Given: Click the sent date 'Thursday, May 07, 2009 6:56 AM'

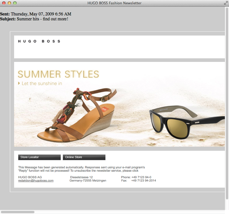Looking at the screenshot, I should [x=41, y=14].
